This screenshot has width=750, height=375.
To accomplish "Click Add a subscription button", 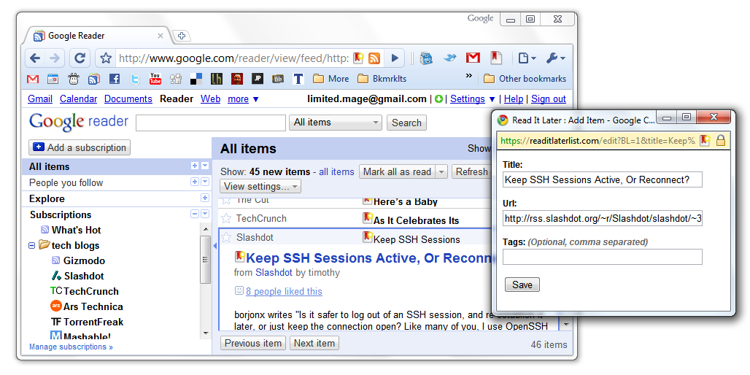I will 80,148.
